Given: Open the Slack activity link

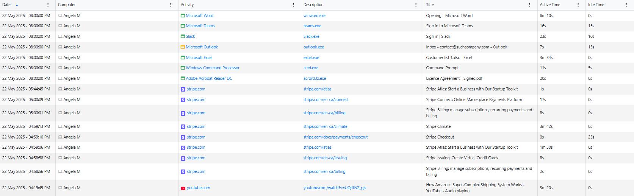Looking at the screenshot, I should pos(190,37).
